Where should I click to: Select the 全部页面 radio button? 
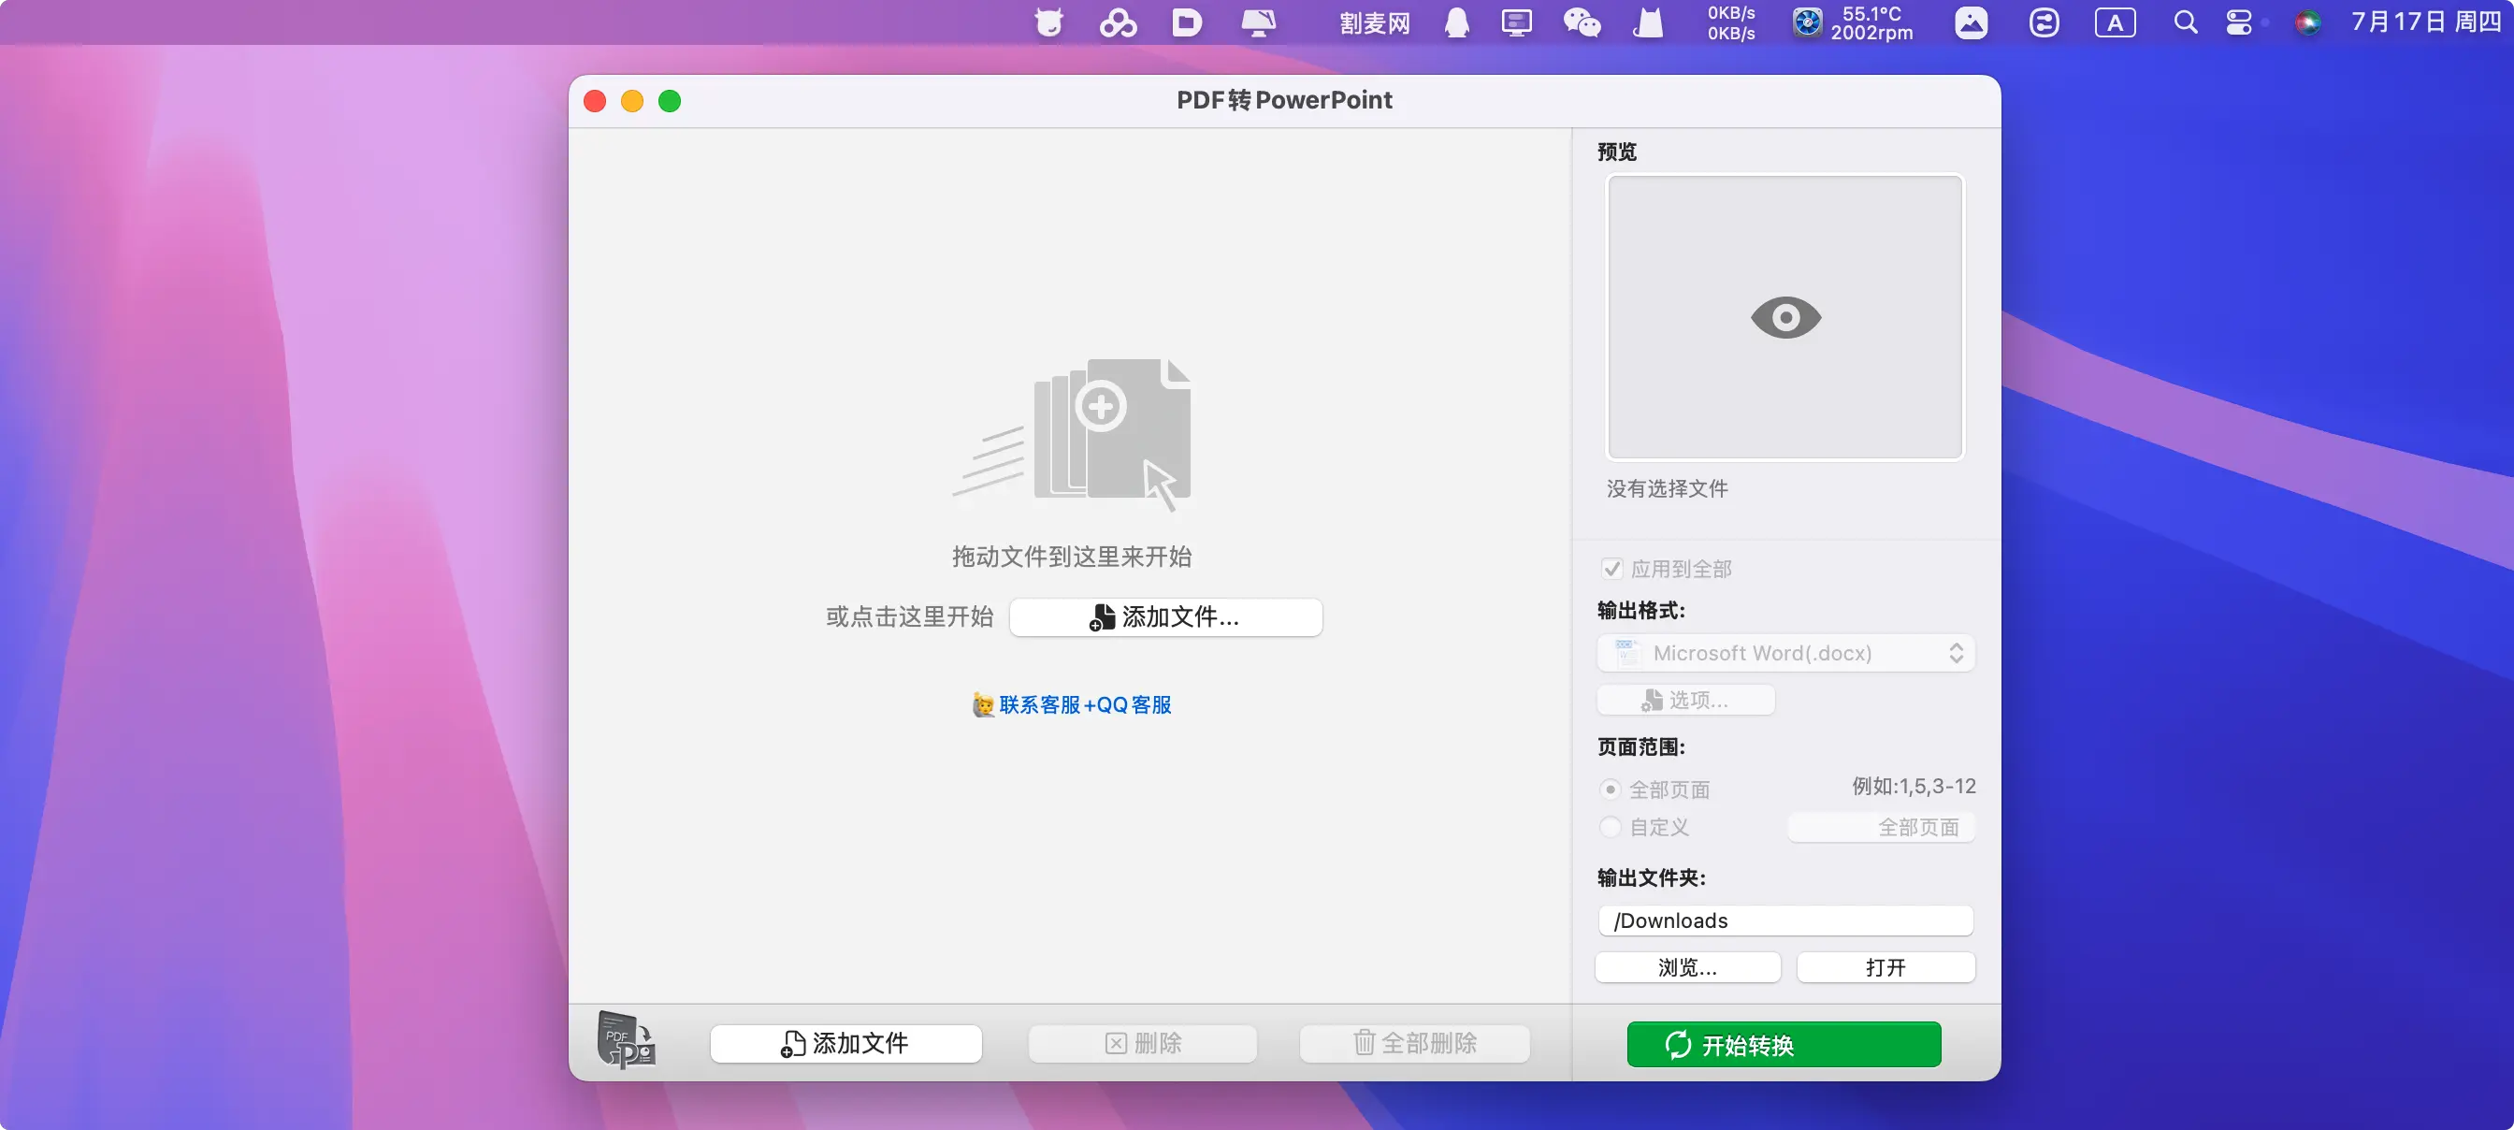coord(1611,790)
